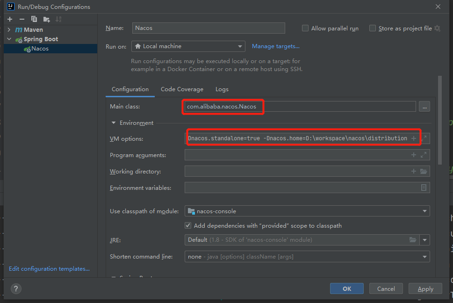Expand the Program arguments field
This screenshot has height=303, width=453.
pyautogui.click(x=424, y=155)
